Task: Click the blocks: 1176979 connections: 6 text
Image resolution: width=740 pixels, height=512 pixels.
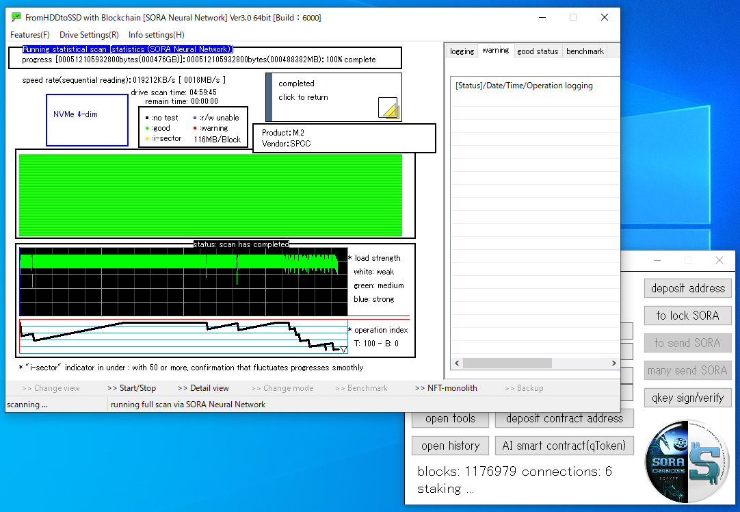Action: [x=514, y=472]
